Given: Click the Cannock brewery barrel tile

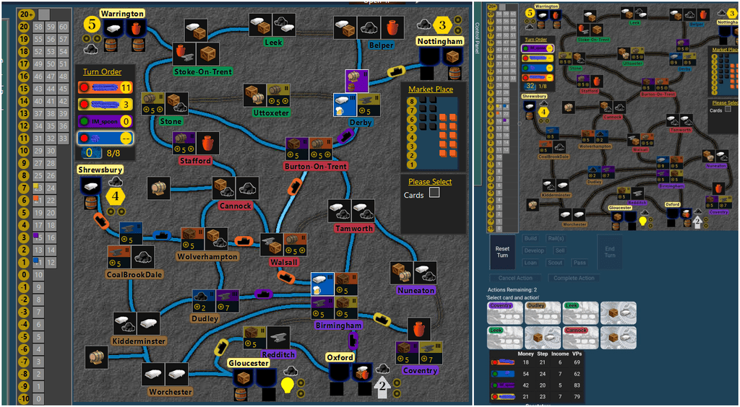Looking at the screenshot, I should click(159, 188).
